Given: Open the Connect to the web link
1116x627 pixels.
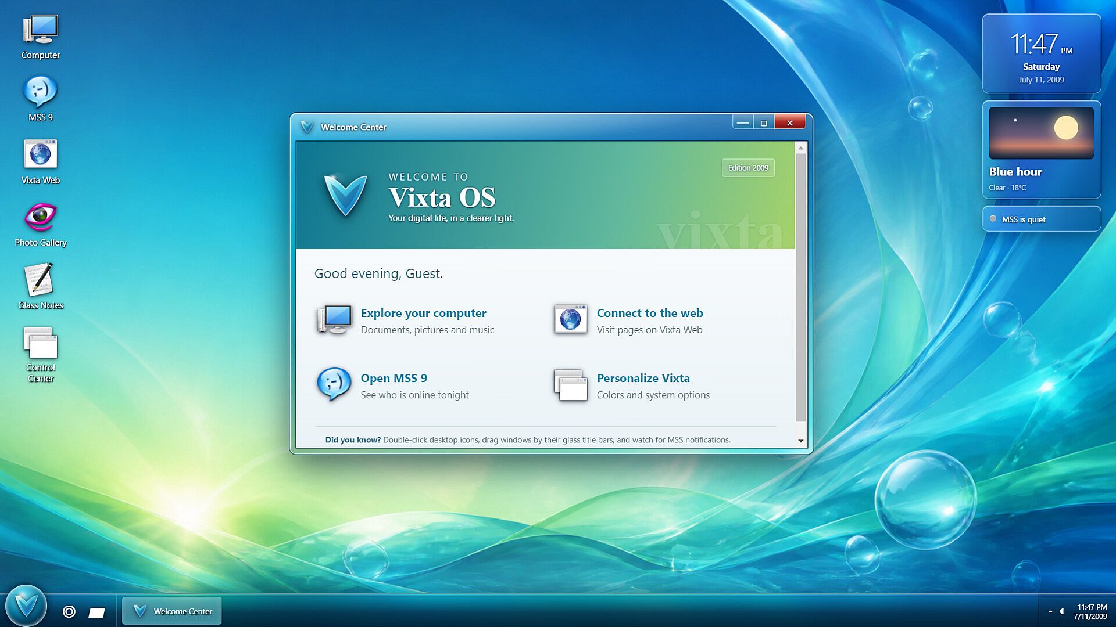Looking at the screenshot, I should 650,313.
